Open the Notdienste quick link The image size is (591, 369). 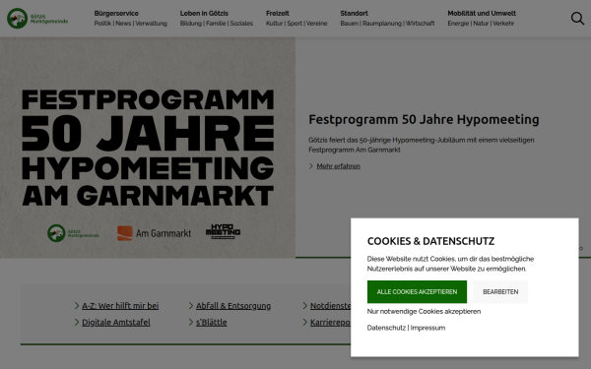point(330,306)
